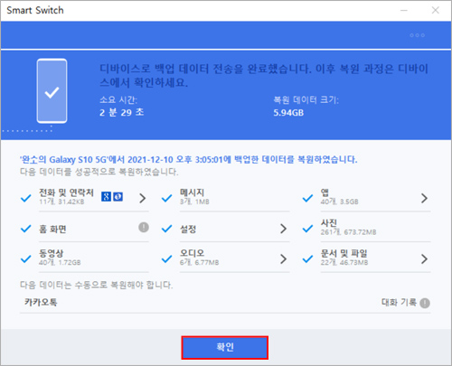The image size is (452, 366).
Task: Select the 메시지 item label
Action: click(x=192, y=192)
